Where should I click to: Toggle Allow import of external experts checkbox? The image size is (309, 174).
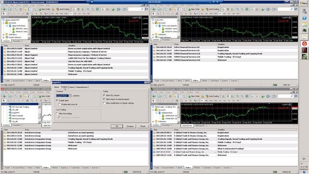point(104,99)
